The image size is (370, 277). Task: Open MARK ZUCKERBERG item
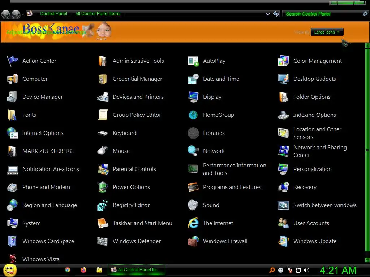48,151
